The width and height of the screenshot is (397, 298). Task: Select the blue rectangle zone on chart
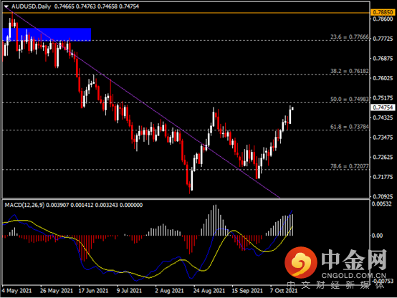click(47, 34)
